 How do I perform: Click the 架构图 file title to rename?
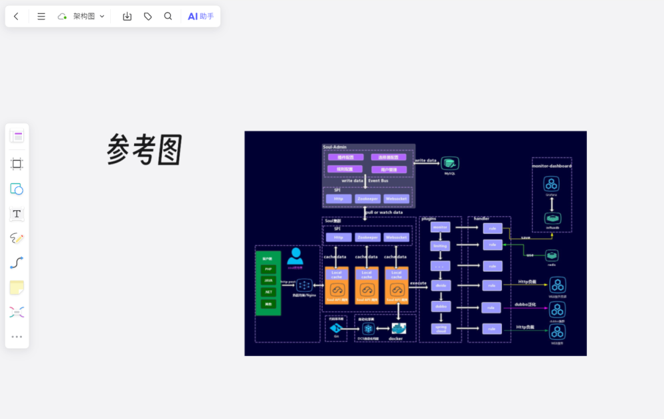(83, 16)
